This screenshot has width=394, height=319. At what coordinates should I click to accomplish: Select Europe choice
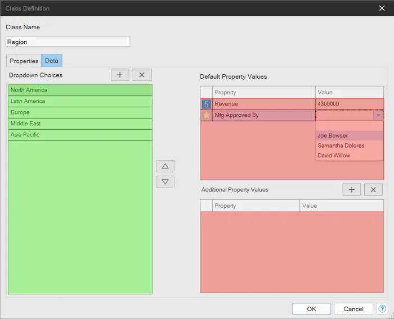click(80, 112)
